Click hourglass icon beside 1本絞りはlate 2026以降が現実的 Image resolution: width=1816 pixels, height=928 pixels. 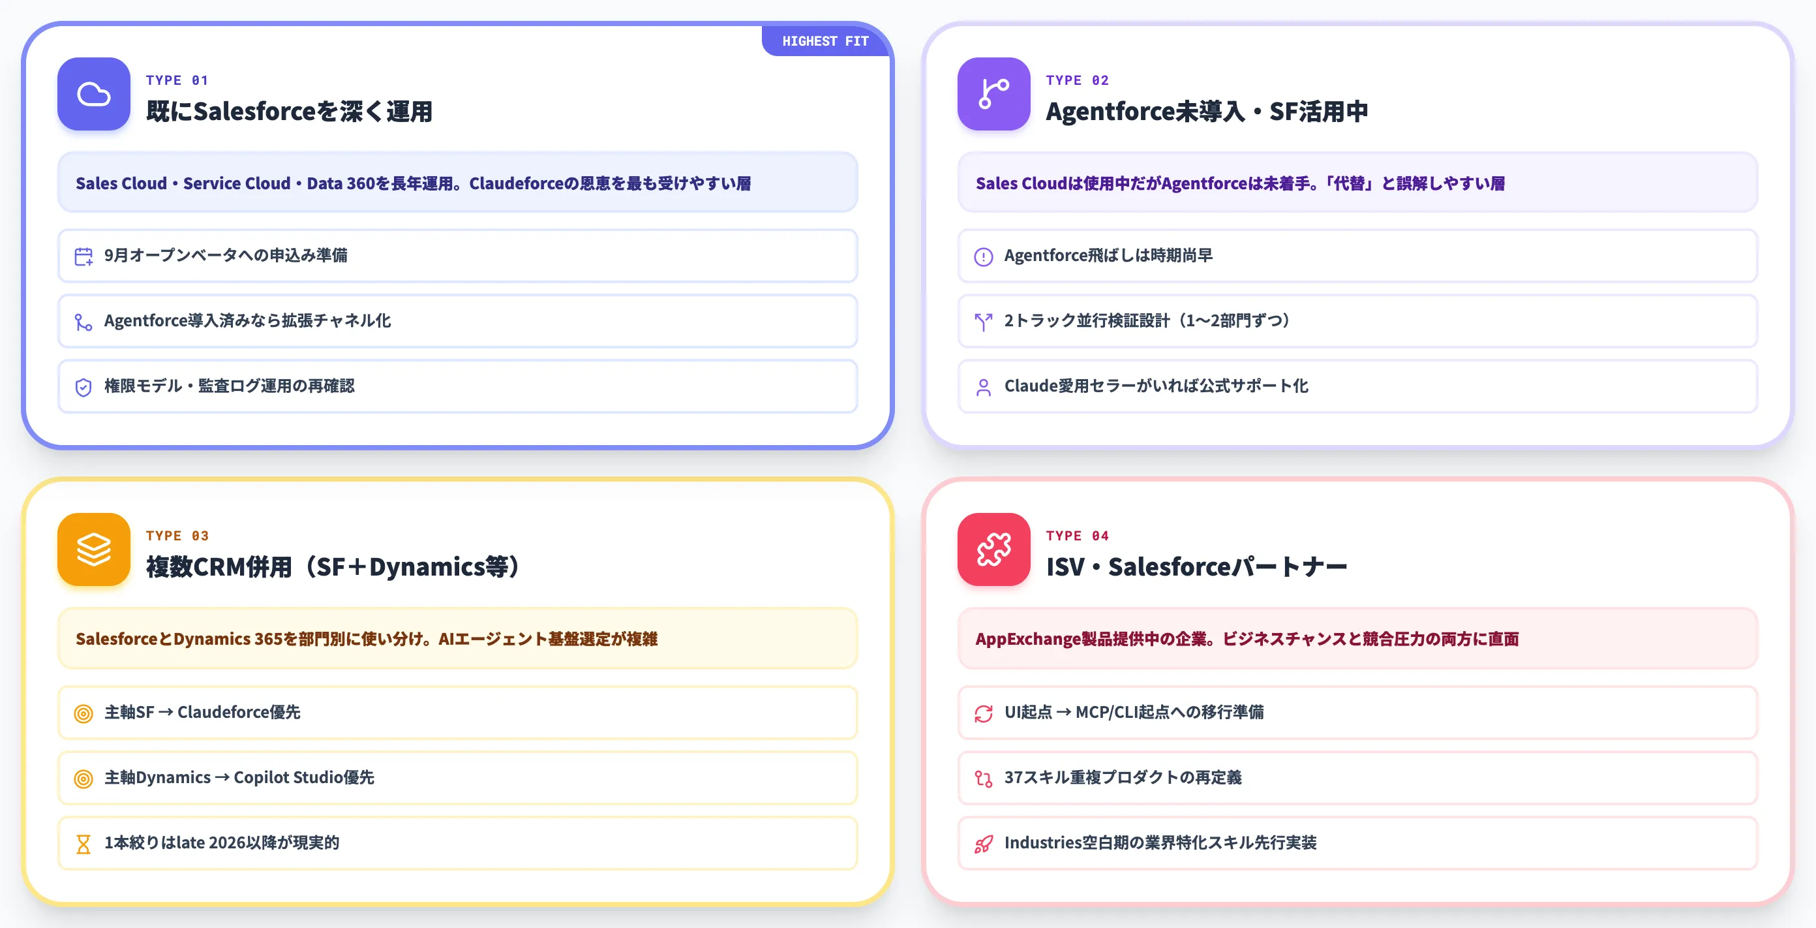84,843
